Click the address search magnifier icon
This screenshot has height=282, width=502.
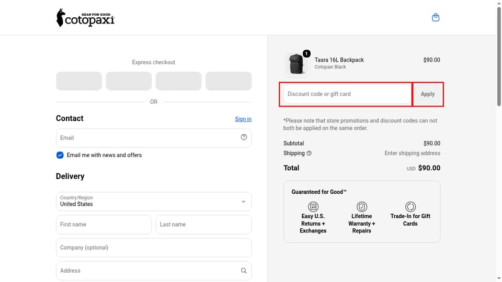pyautogui.click(x=244, y=271)
